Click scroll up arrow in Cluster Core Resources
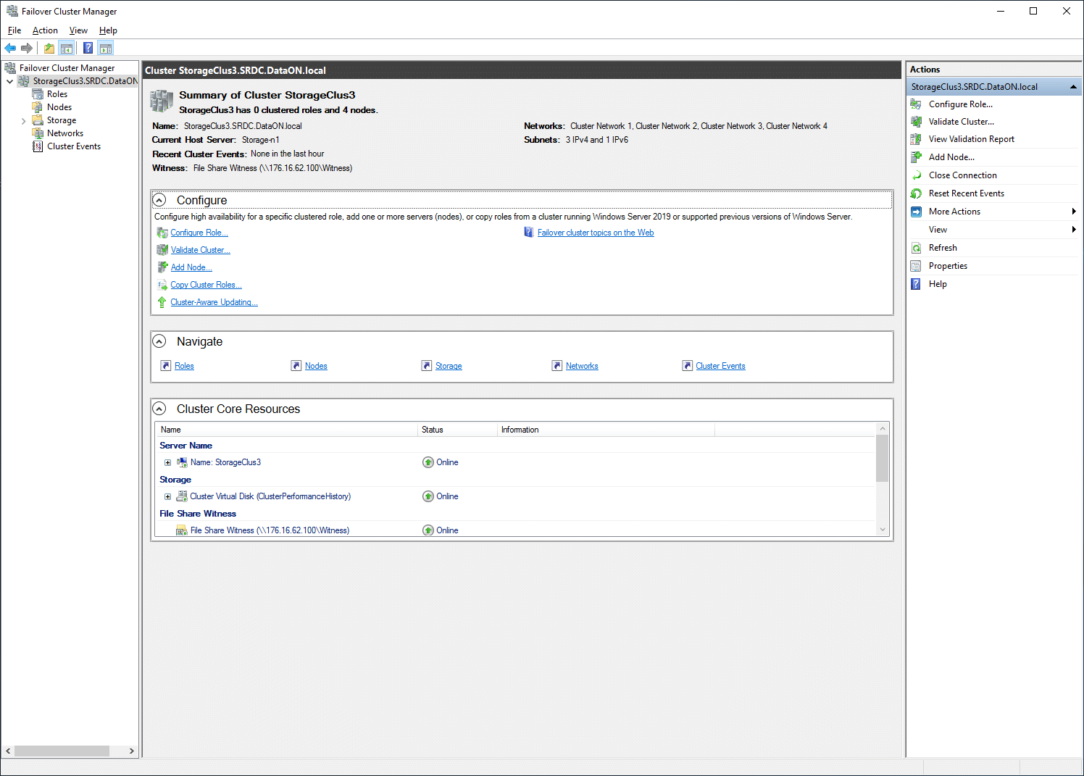Image resolution: width=1084 pixels, height=776 pixels. pyautogui.click(x=882, y=429)
